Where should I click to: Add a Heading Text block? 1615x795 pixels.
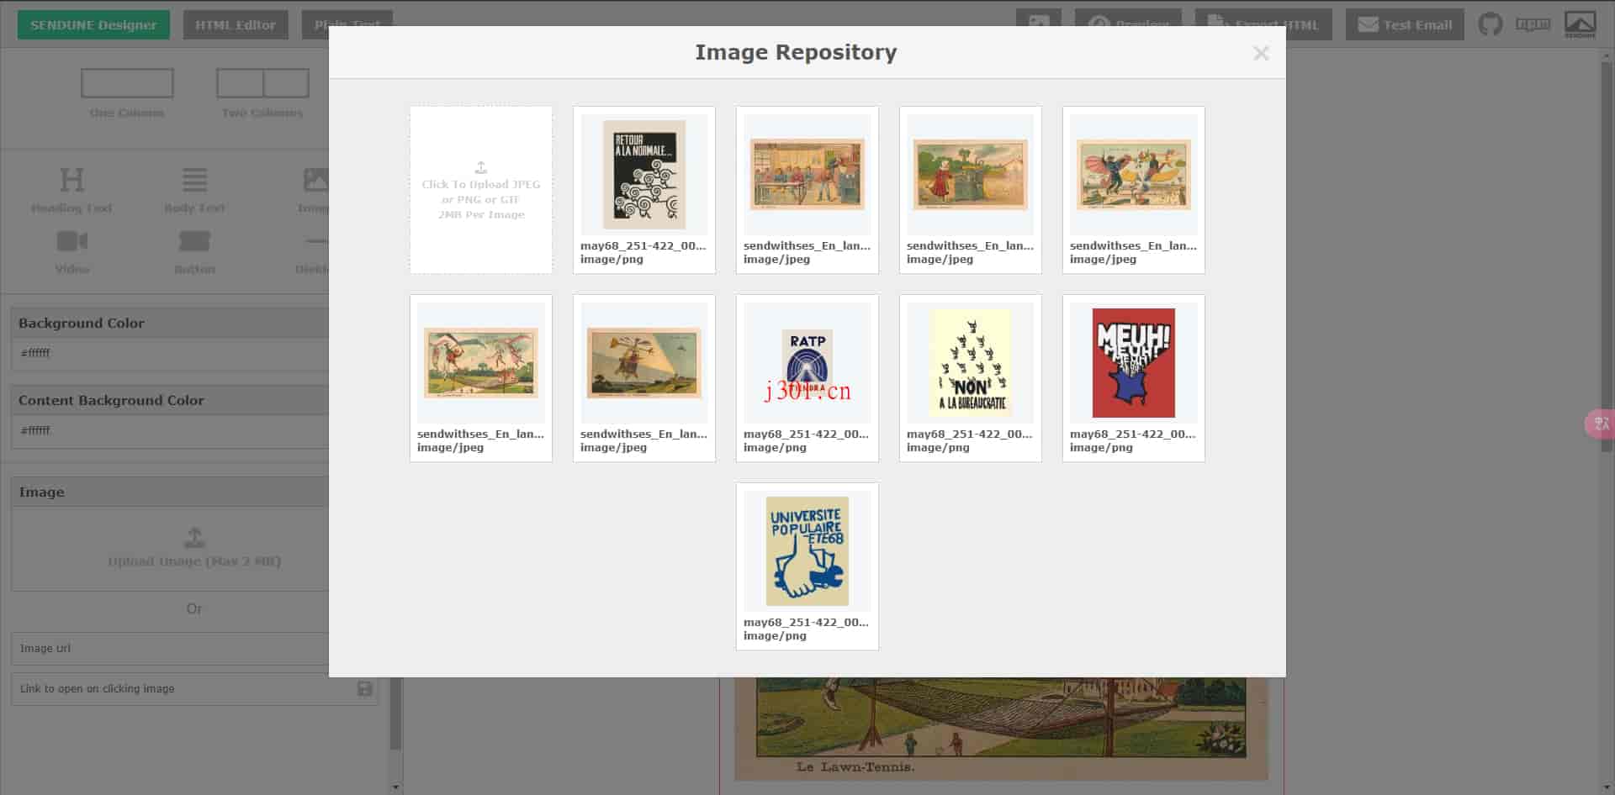pyautogui.click(x=71, y=191)
